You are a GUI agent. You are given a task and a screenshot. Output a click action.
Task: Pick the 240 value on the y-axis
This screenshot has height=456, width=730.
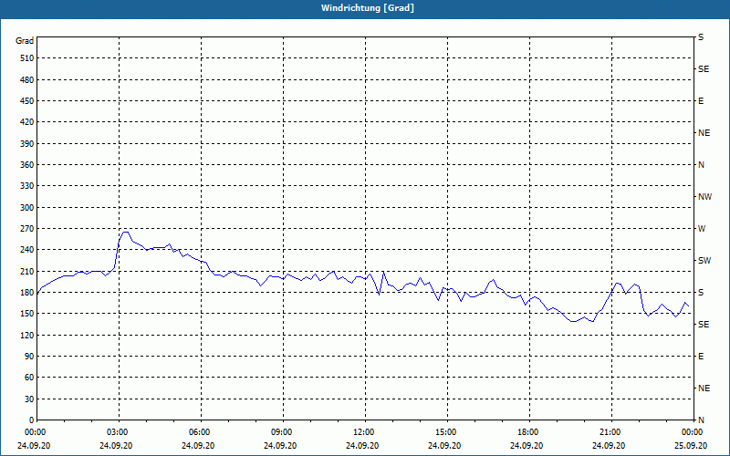(x=27, y=250)
